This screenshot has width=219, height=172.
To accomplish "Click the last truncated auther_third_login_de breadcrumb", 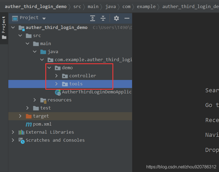I will pyautogui.click(x=191, y=6).
